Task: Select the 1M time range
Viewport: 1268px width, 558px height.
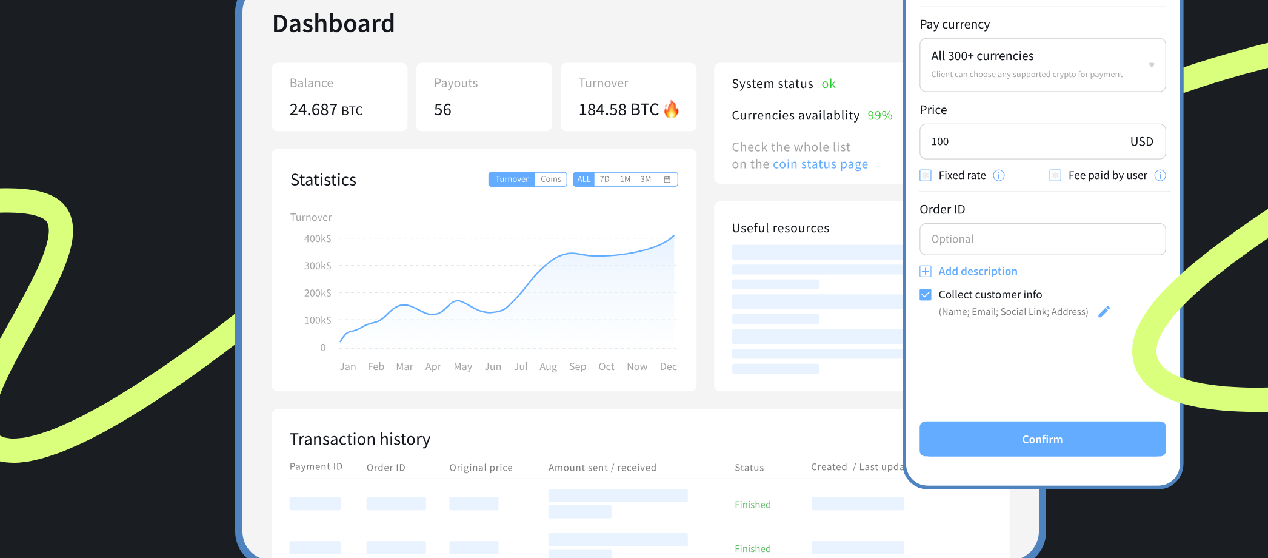Action: tap(625, 180)
